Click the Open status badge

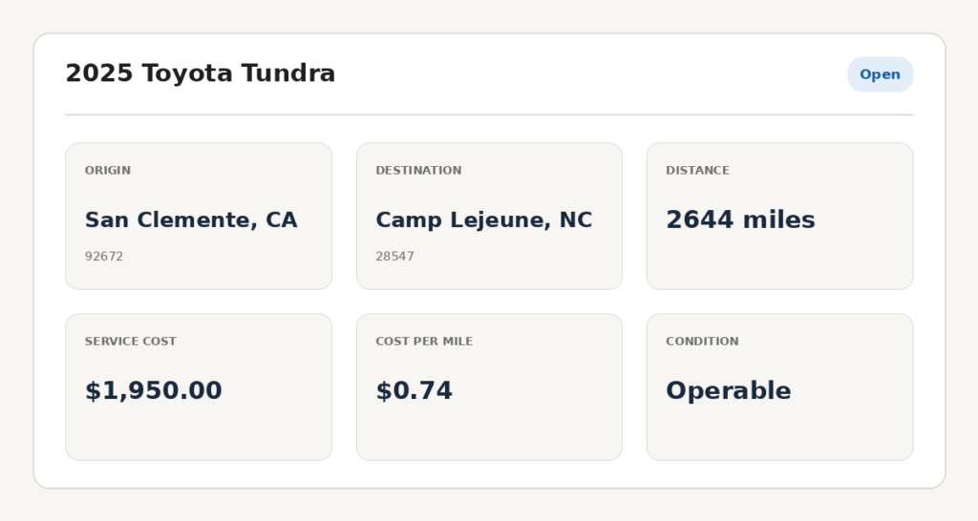(880, 74)
